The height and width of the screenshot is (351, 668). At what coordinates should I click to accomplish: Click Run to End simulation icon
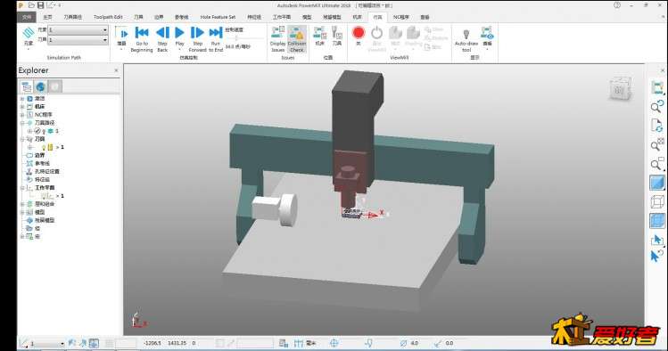tap(216, 33)
